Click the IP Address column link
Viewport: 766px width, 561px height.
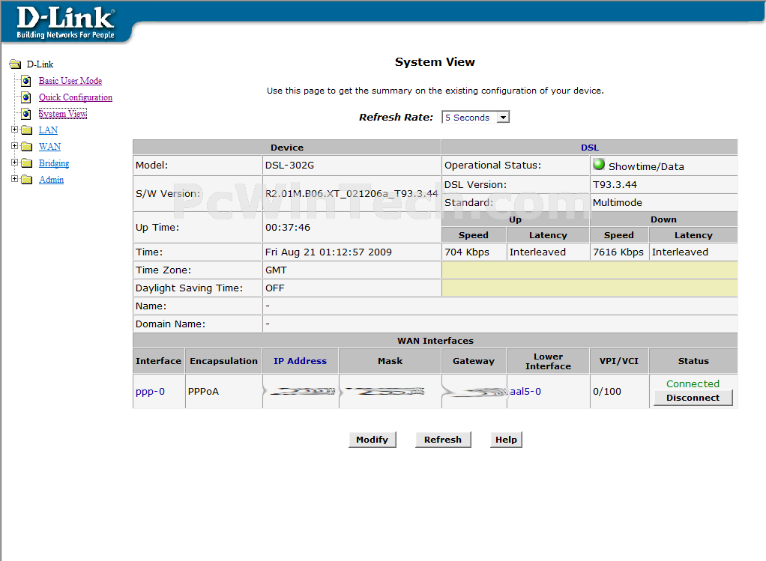tap(300, 361)
